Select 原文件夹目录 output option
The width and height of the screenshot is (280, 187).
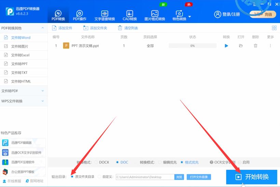click(72, 176)
